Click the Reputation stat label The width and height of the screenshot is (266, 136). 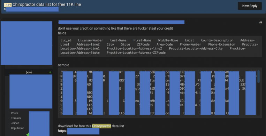pos(17,128)
